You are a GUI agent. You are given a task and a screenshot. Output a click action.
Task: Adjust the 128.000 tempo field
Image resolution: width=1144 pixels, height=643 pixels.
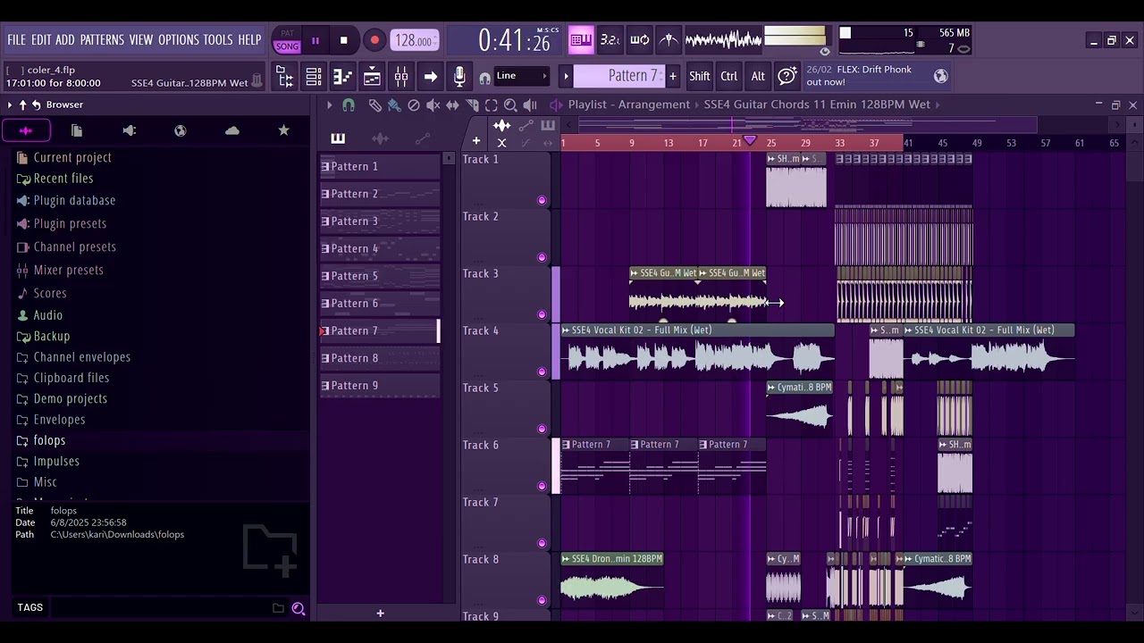click(414, 41)
